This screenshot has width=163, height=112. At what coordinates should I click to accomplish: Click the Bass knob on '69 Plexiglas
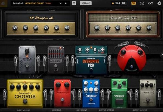[25, 28]
